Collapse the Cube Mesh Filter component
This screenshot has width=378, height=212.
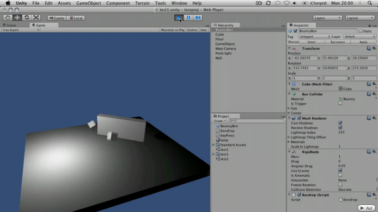(289, 84)
